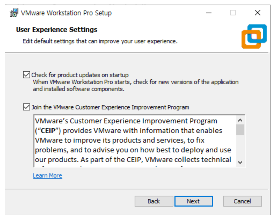This screenshot has width=274, height=216.
Task: Click the installer icon in title bar
Action: [14, 13]
